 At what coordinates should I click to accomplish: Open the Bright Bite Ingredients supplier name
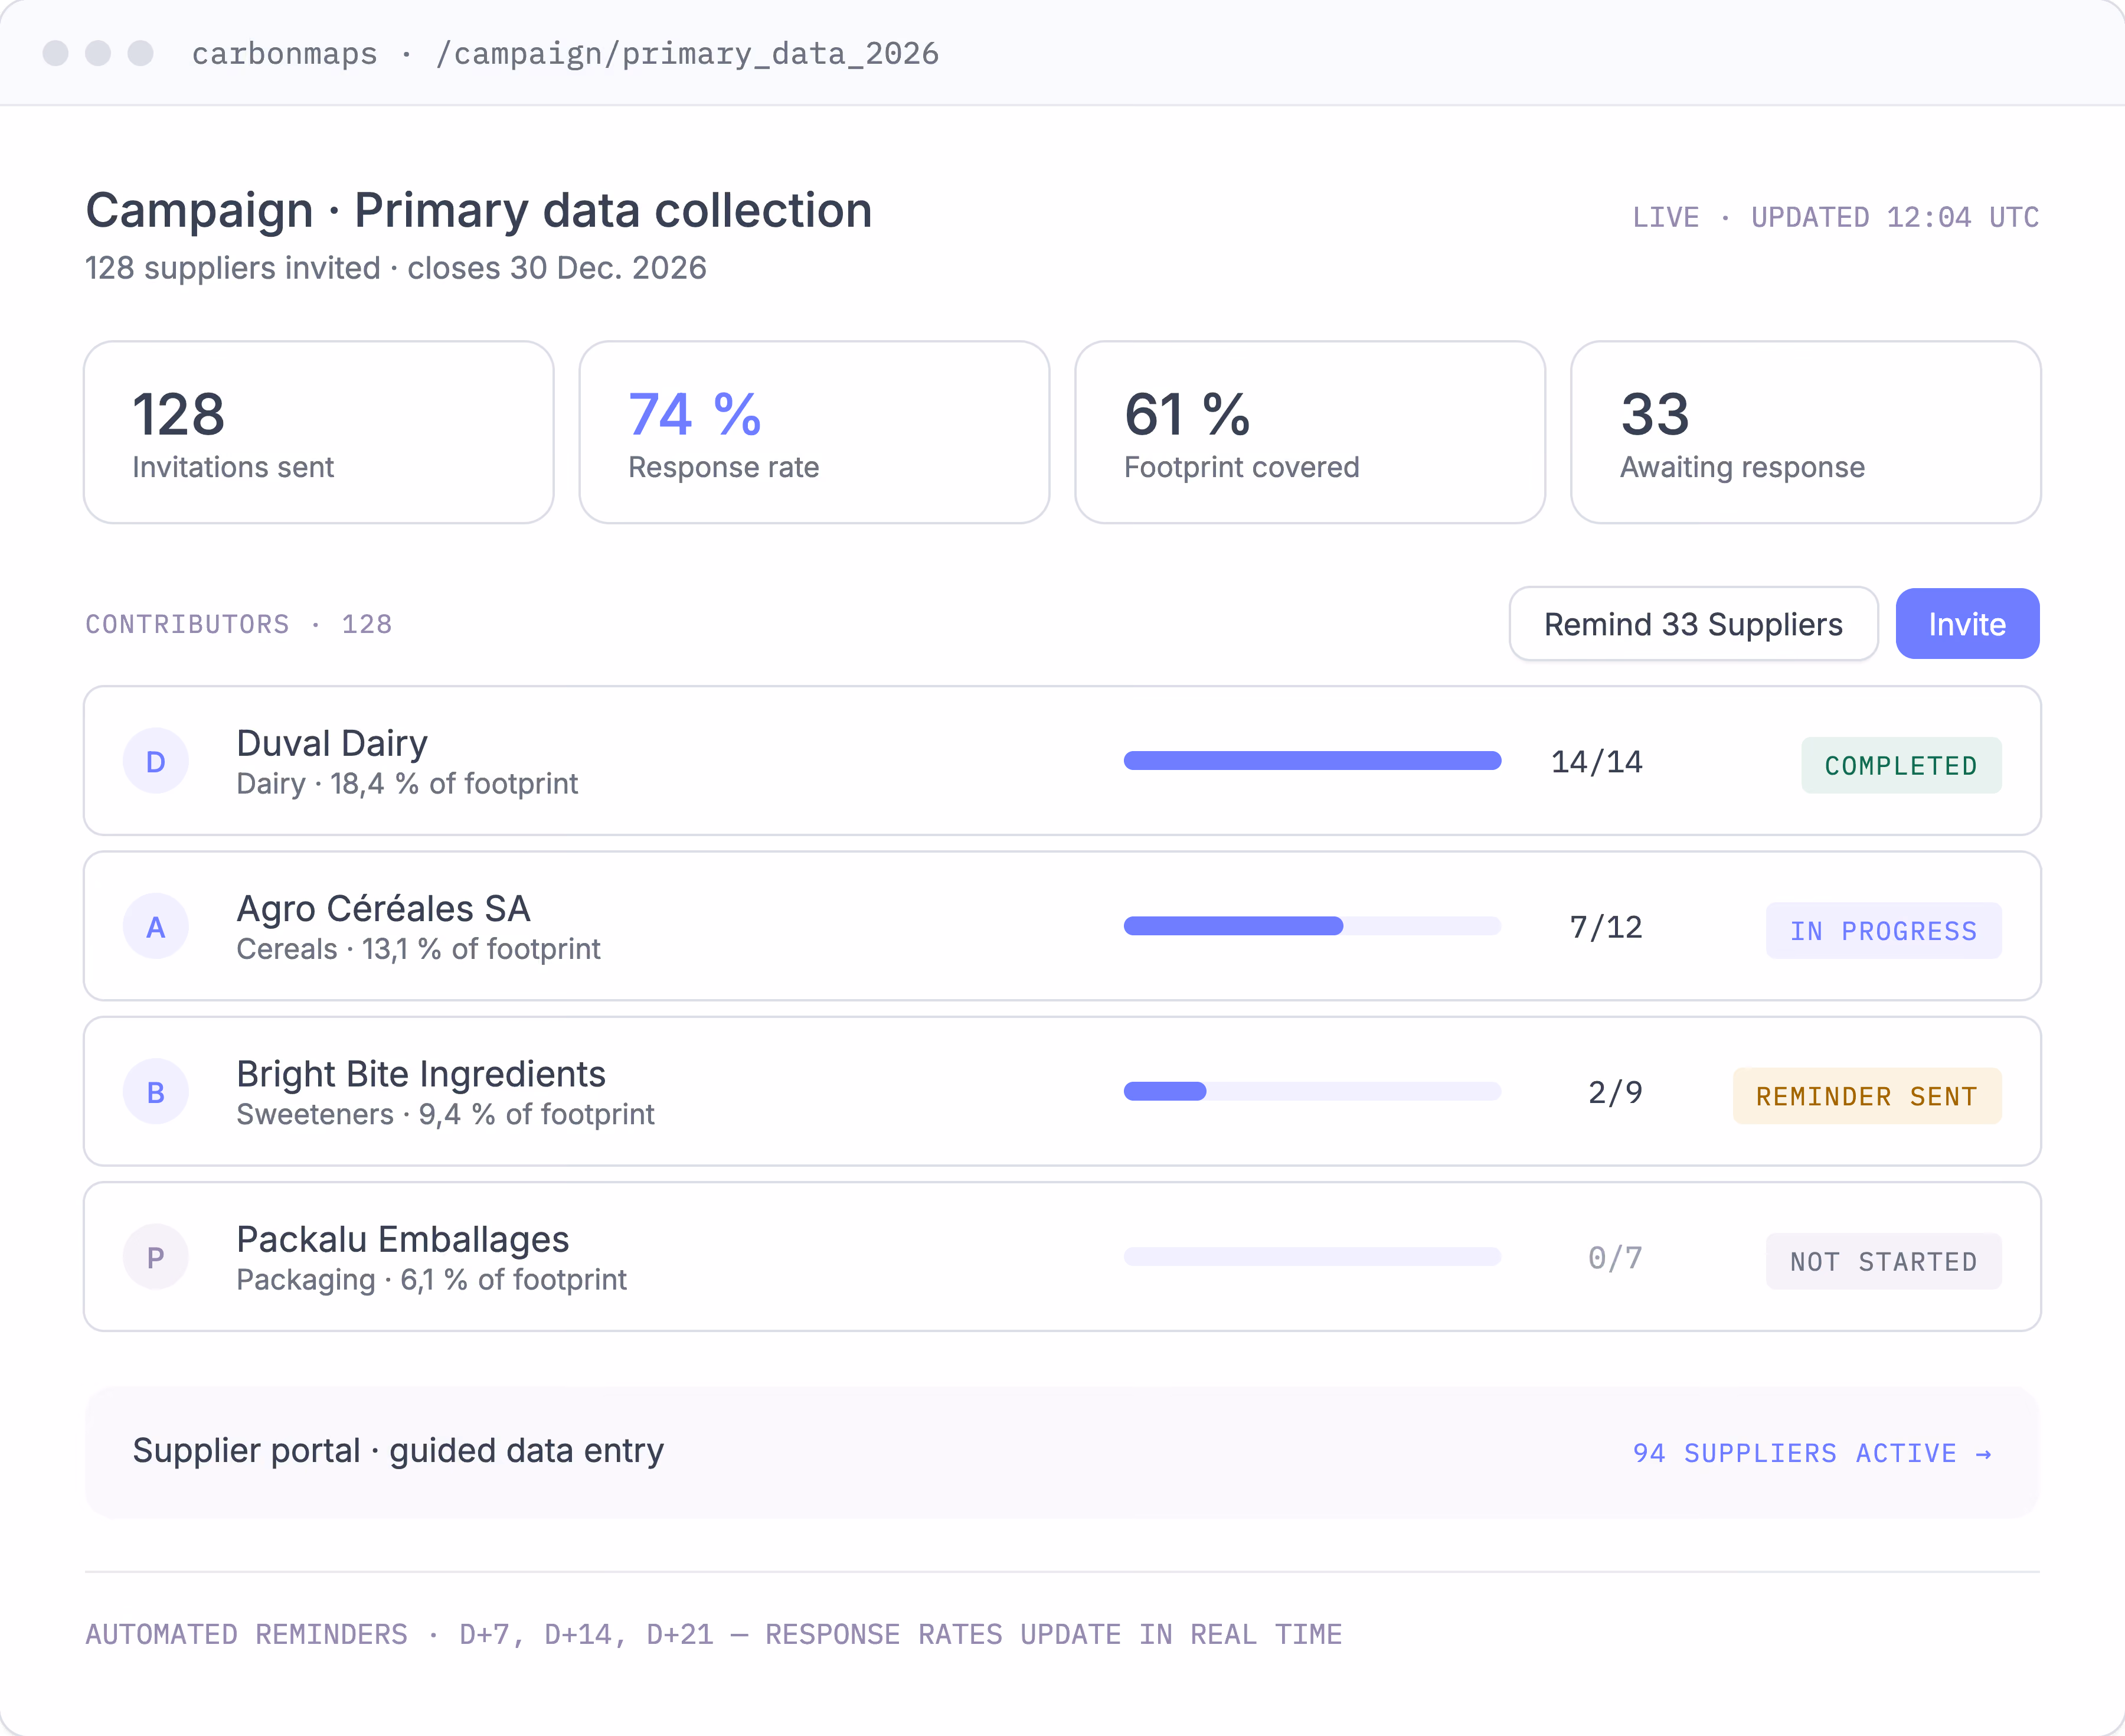421,1074
